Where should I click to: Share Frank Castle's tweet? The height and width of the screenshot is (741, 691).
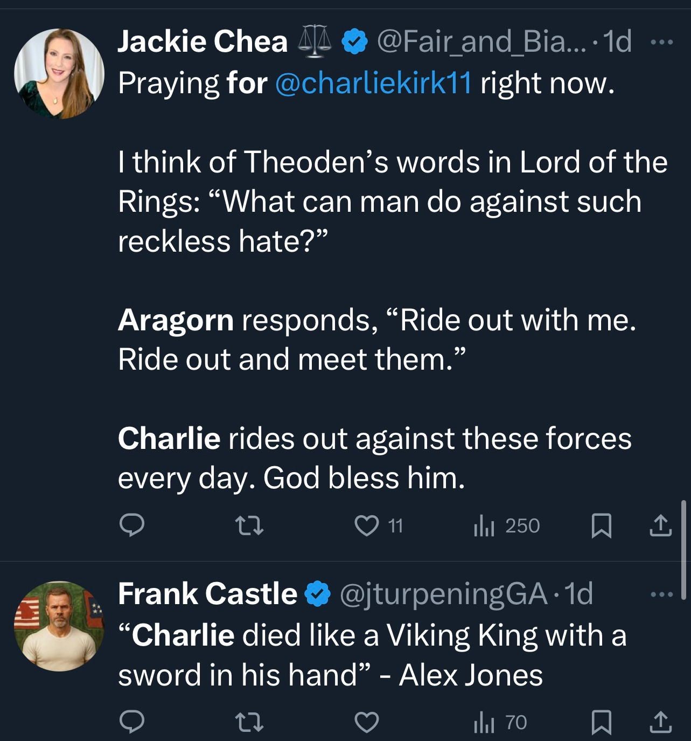click(x=660, y=722)
